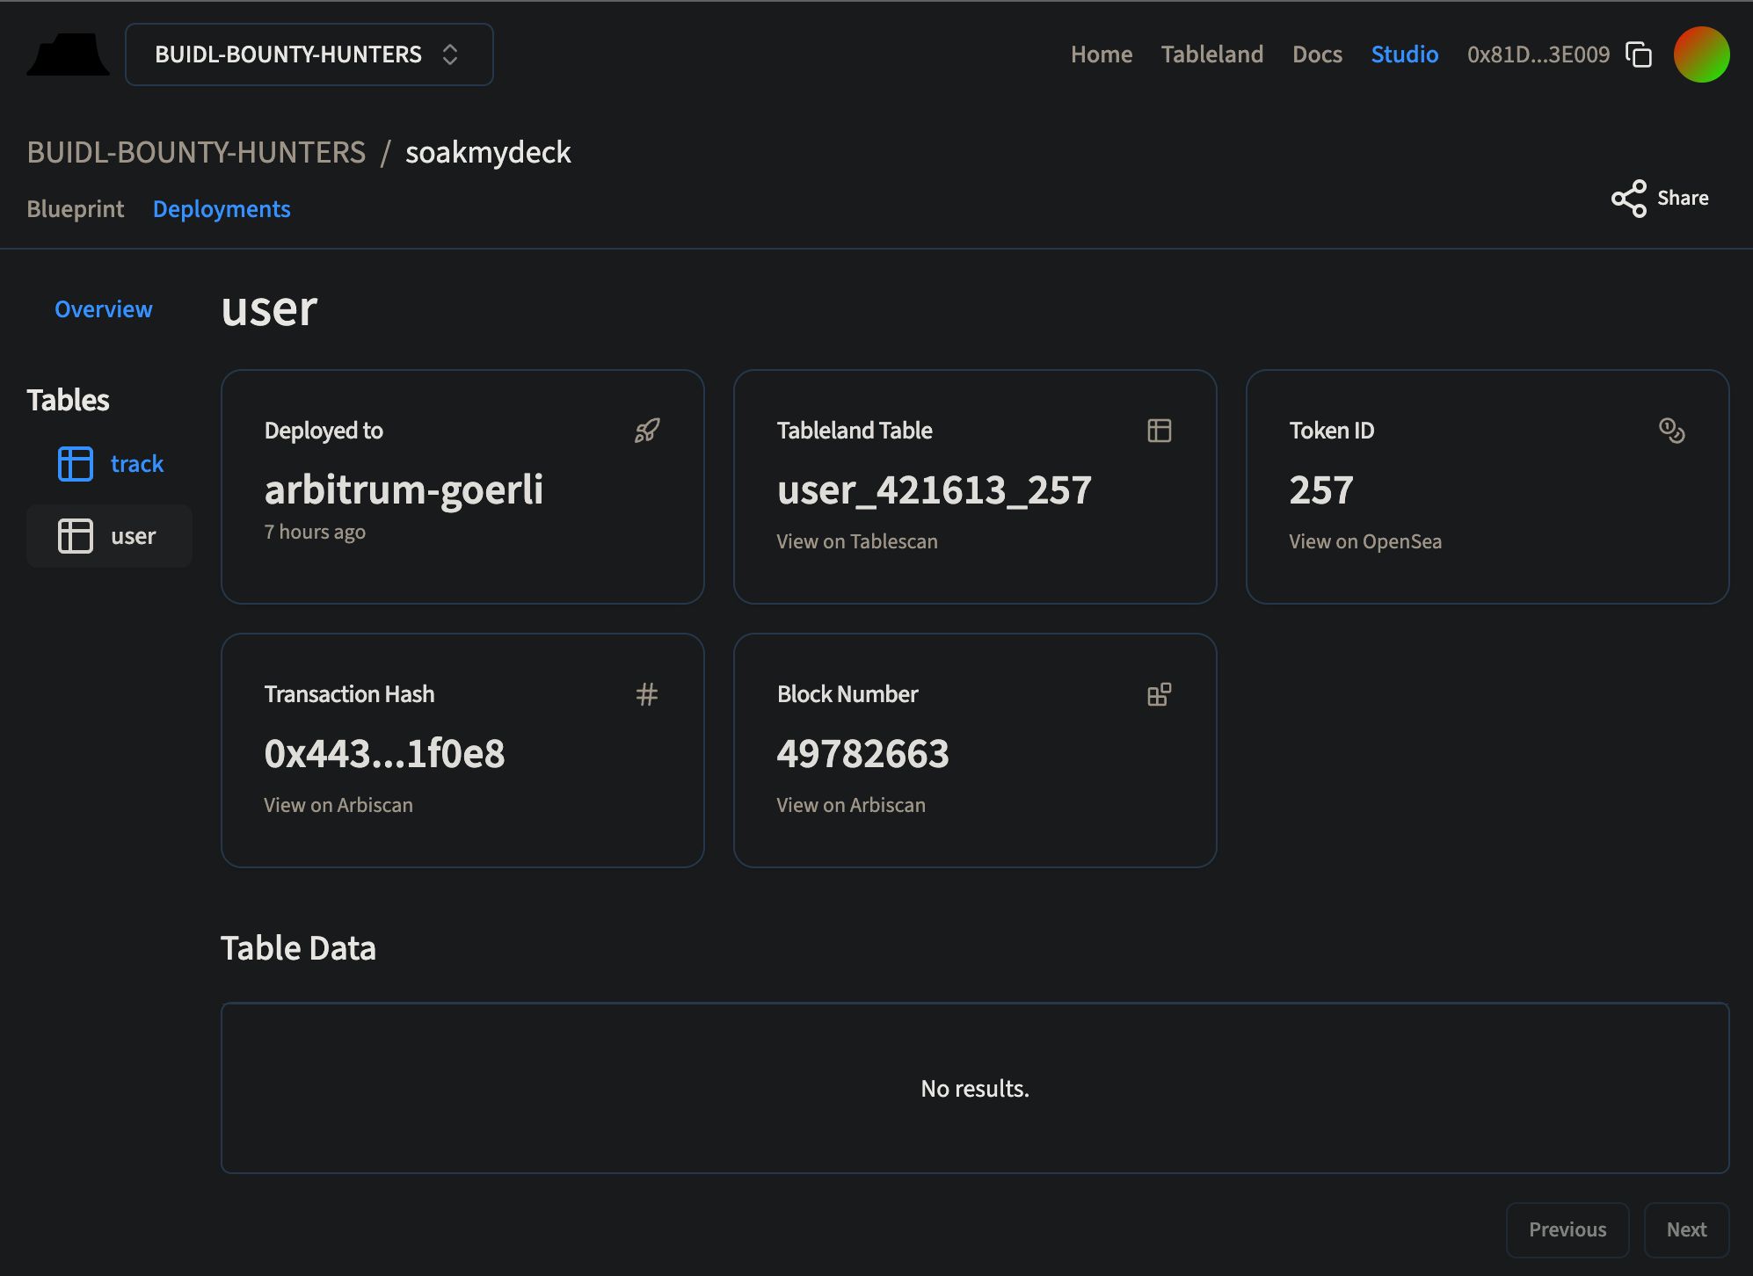Click the Block Number label
Screen dimensions: 1753x1276
coord(847,694)
